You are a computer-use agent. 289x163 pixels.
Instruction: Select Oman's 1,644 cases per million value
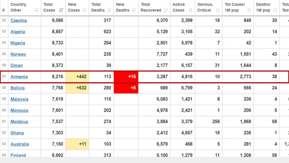click(x=245, y=65)
